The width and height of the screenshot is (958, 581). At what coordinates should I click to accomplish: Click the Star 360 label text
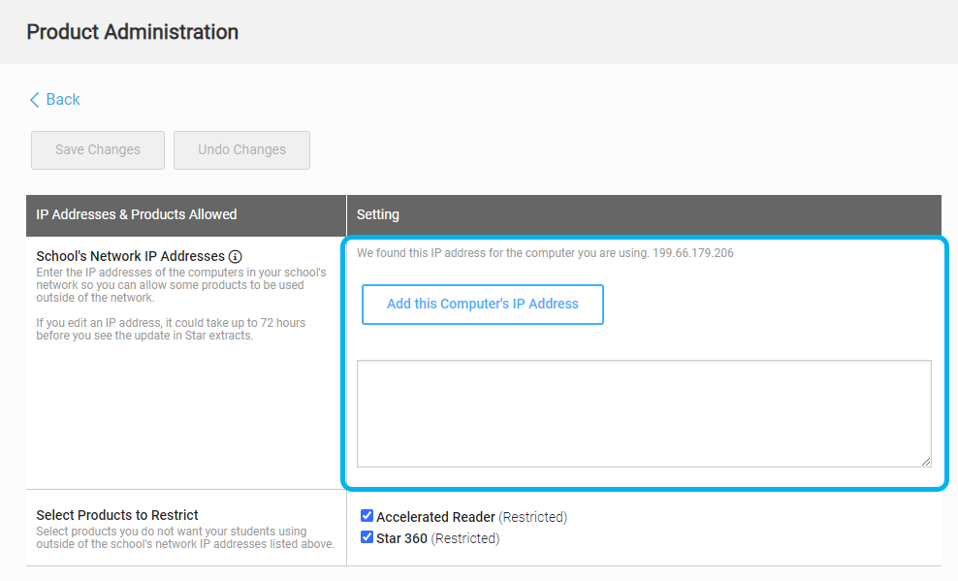[401, 538]
